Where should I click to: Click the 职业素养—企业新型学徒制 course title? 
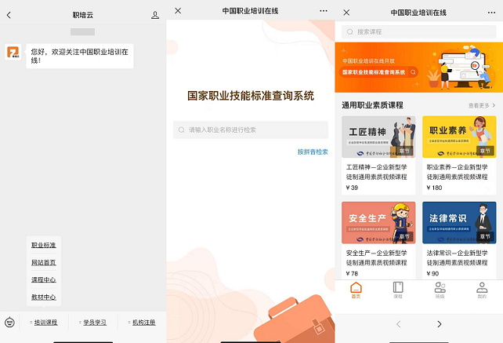click(457, 172)
